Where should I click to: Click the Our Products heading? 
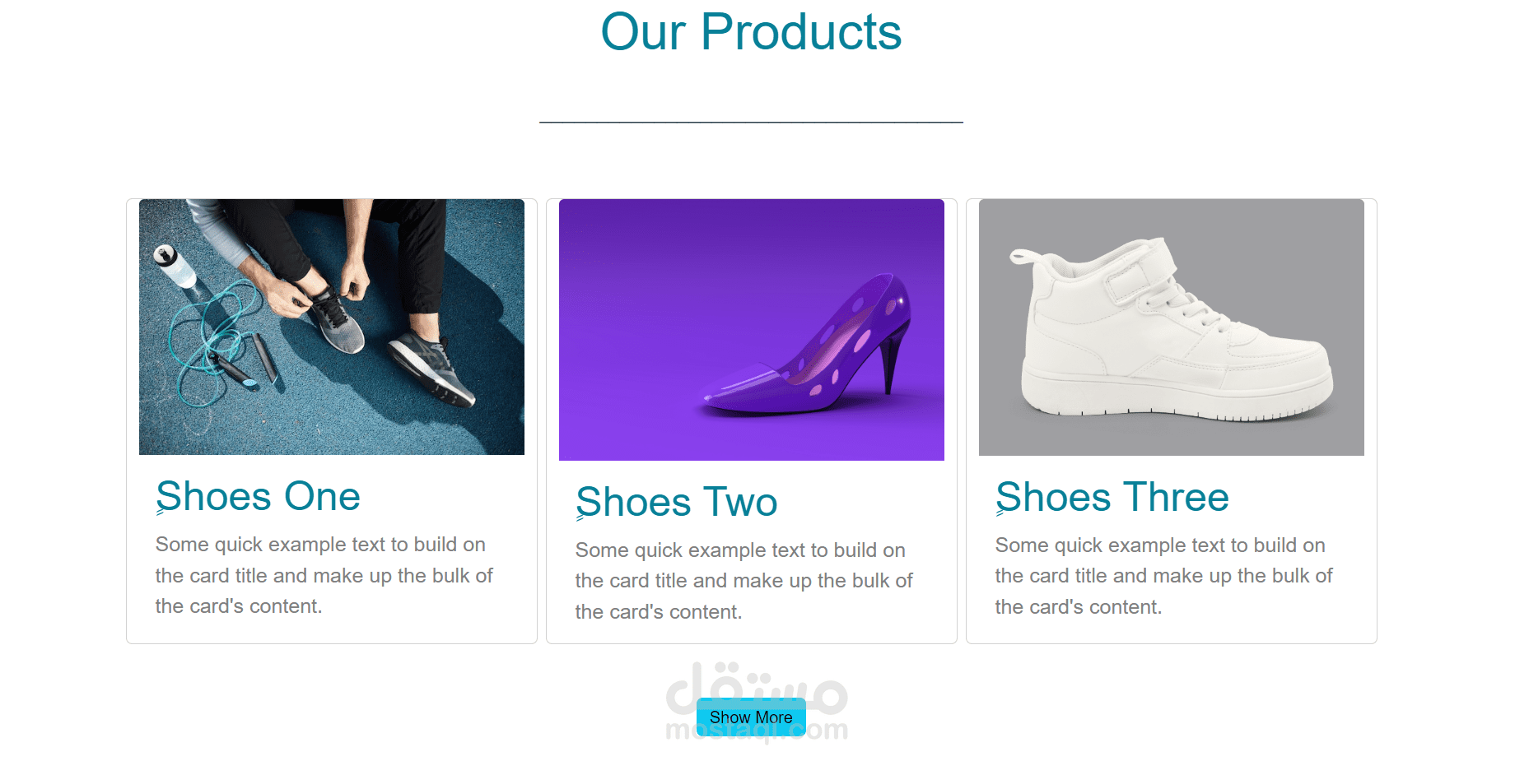point(751,32)
